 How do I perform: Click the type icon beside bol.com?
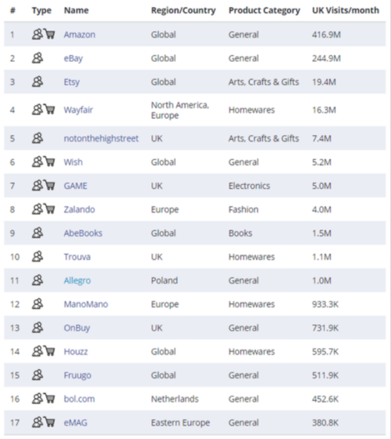[x=44, y=399]
